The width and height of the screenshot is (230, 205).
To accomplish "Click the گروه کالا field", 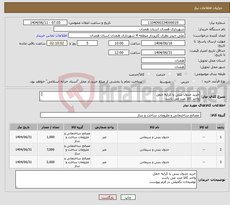I will pyautogui.click(x=121, y=115).
